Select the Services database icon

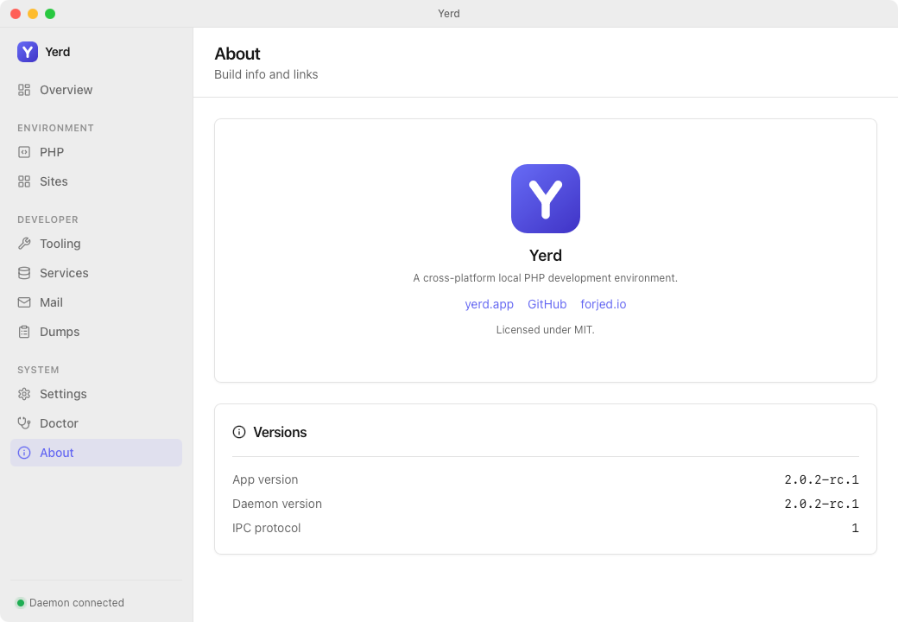tap(24, 273)
